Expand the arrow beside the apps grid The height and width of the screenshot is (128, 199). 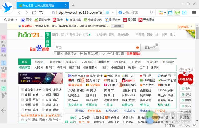(x=165, y=13)
